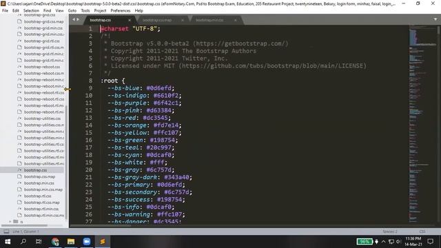Click the network icon in system tray

[391, 242]
